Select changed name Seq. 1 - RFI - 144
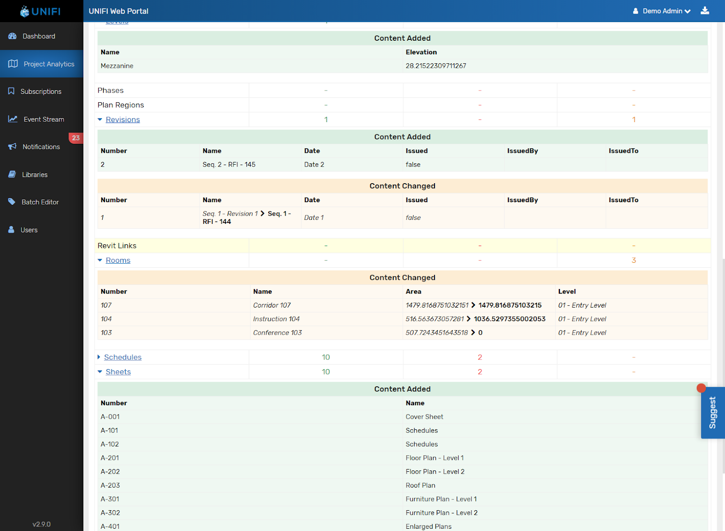The width and height of the screenshot is (725, 531). click(x=246, y=218)
